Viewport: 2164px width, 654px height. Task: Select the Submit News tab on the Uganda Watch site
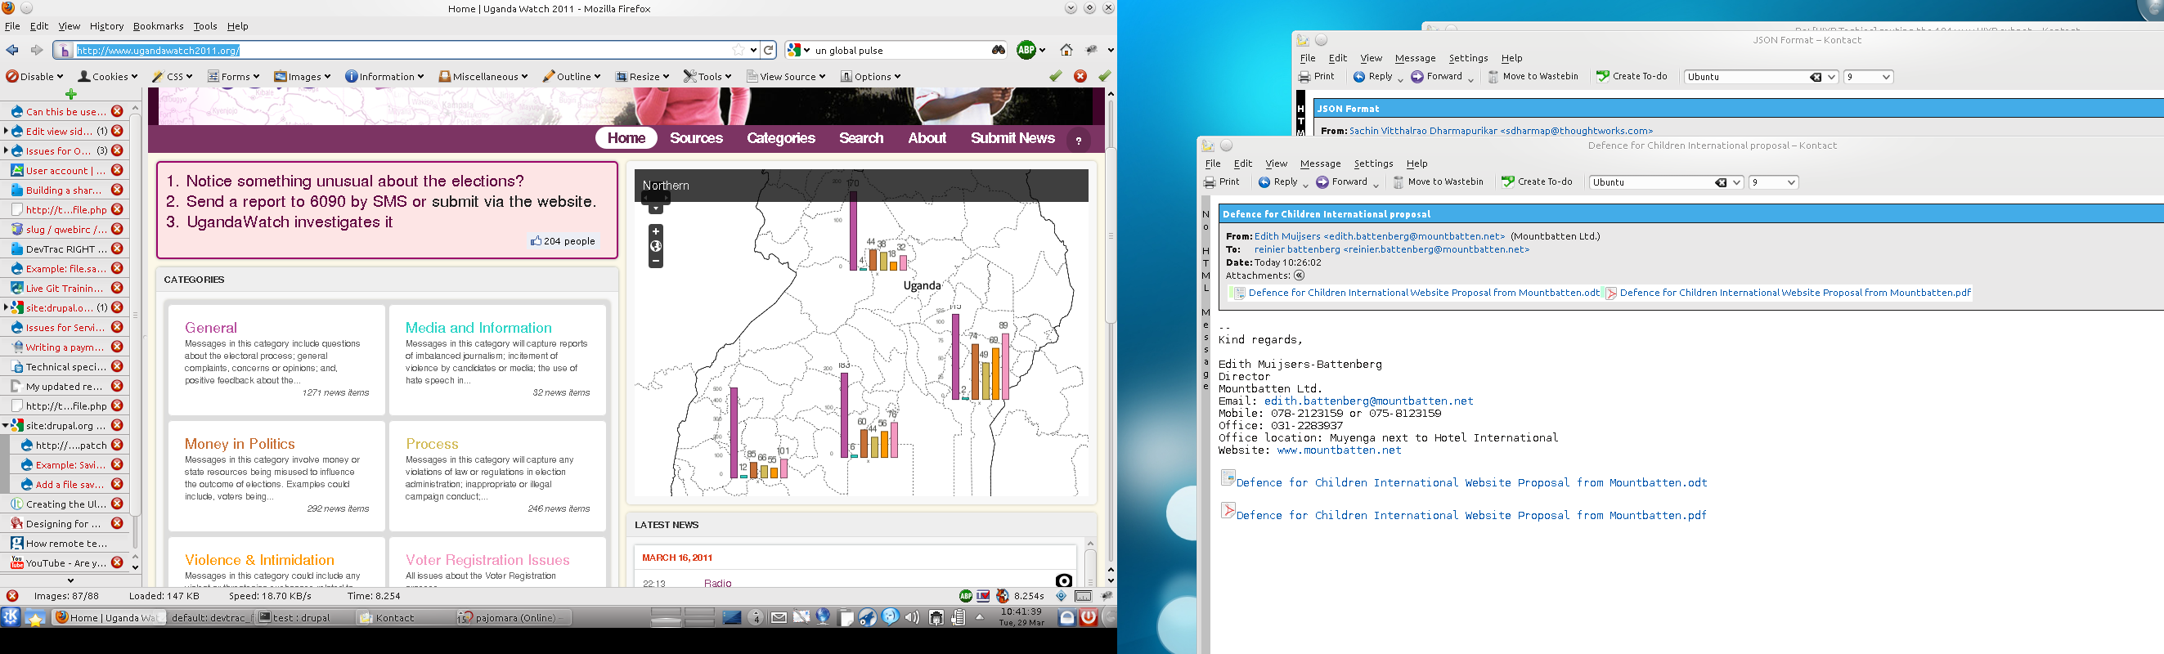[1012, 138]
